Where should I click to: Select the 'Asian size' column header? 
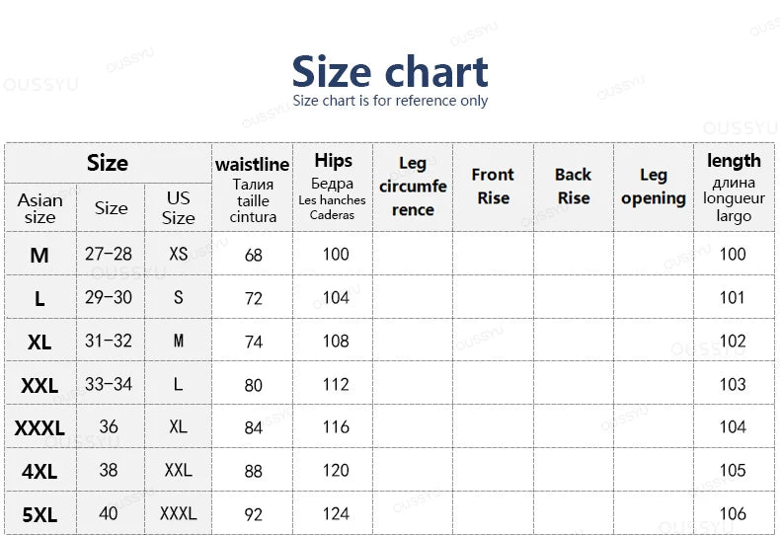[x=39, y=208]
